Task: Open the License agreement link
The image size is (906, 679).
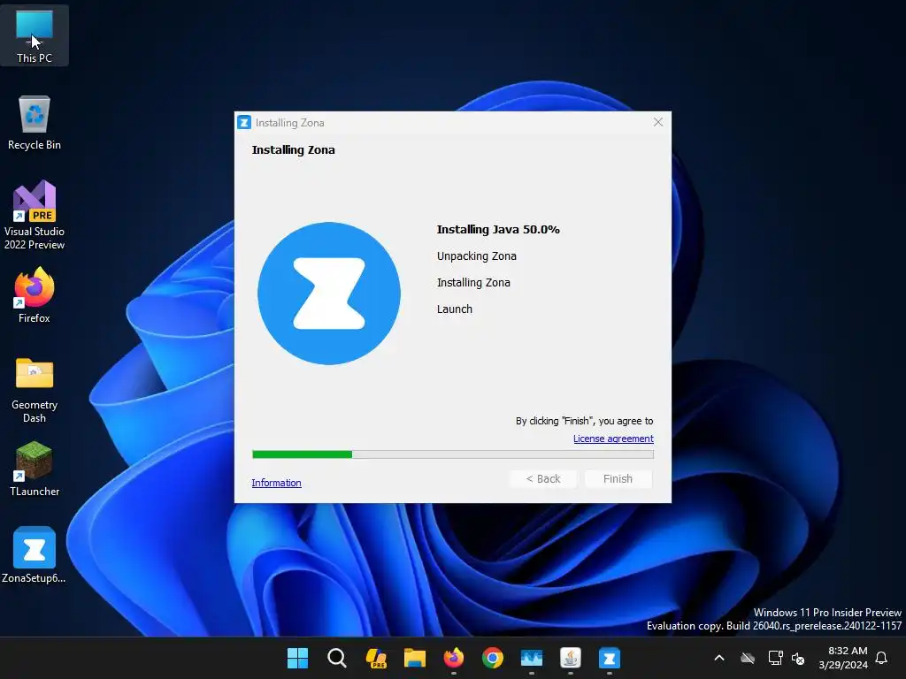Action: pos(613,439)
